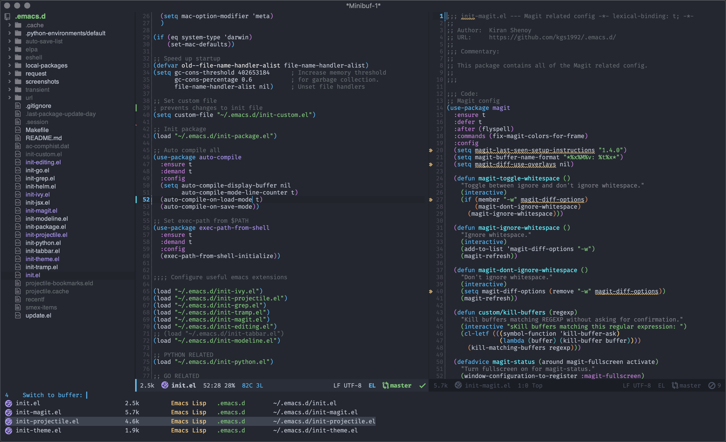
Task: Expand the .python-environments/default folder
Action: [x=9, y=33]
